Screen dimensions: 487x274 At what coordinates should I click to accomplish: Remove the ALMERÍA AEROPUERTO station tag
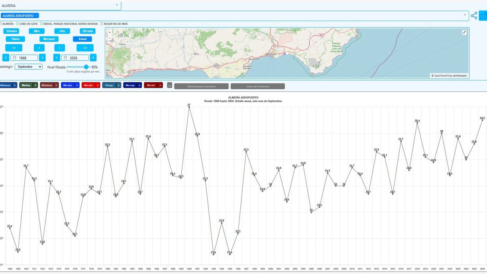(37, 15)
